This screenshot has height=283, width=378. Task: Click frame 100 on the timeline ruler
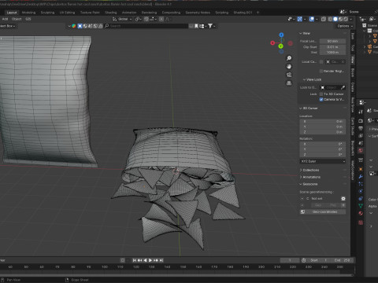point(105,266)
